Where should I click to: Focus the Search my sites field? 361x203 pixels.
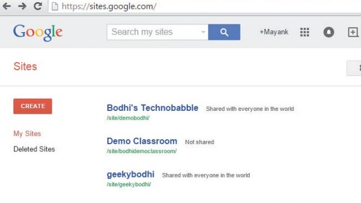[154, 32]
